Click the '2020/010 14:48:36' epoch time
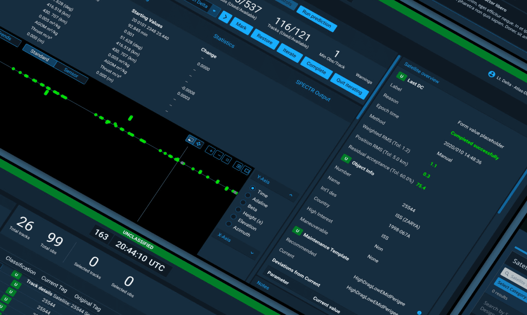Image resolution: width=527 pixels, height=315 pixels. click(462, 153)
